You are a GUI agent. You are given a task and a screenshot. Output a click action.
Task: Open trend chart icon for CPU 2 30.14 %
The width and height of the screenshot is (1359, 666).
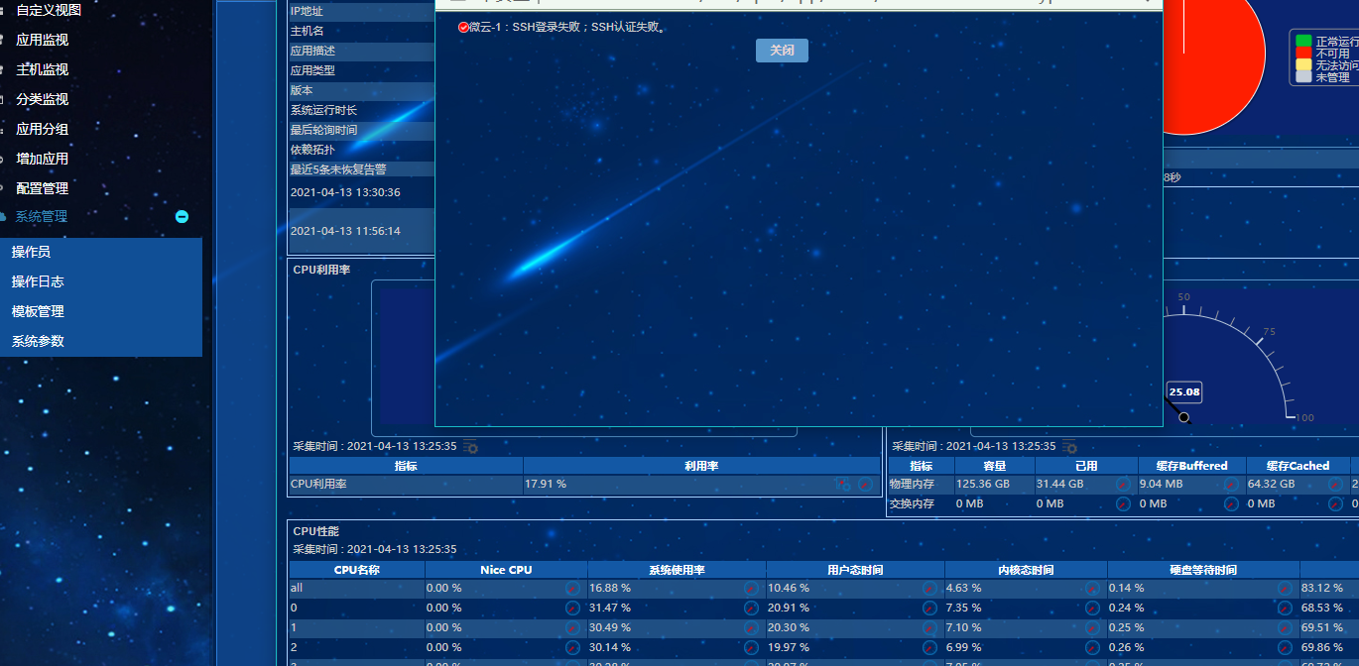751,647
